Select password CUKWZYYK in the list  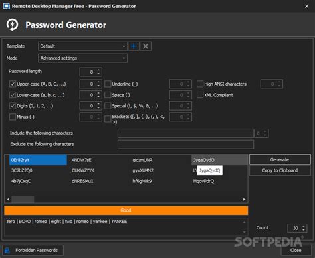pos(83,170)
